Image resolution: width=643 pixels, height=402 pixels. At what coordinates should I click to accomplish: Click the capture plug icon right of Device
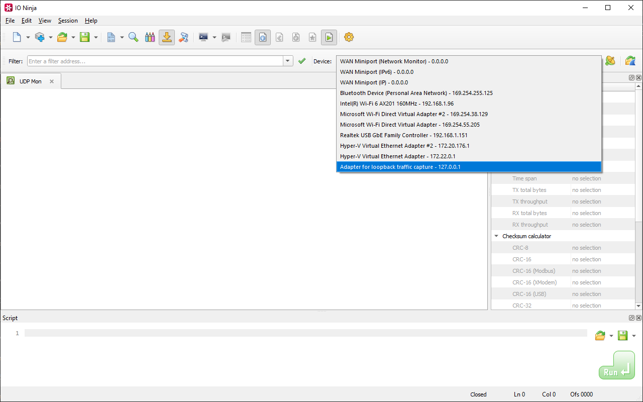(610, 61)
